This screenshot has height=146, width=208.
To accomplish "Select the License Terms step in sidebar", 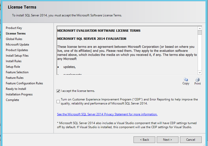I will pos(16,33).
